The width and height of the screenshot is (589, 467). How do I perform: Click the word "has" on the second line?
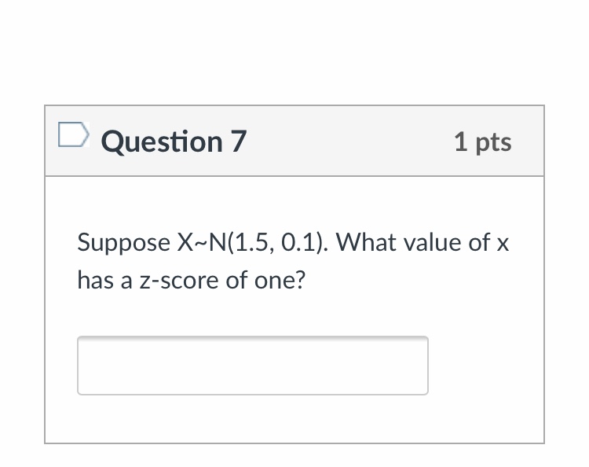[93, 279]
